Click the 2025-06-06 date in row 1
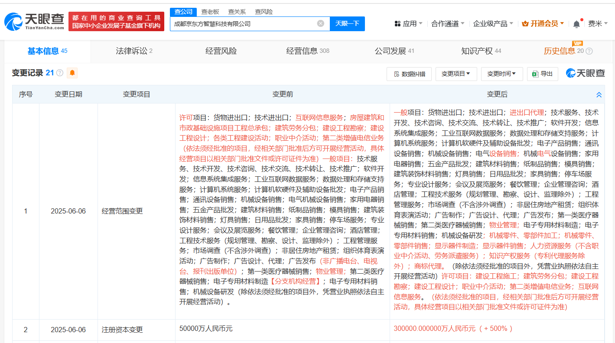Image resolution: width=615 pixels, height=343 pixels. click(68, 211)
